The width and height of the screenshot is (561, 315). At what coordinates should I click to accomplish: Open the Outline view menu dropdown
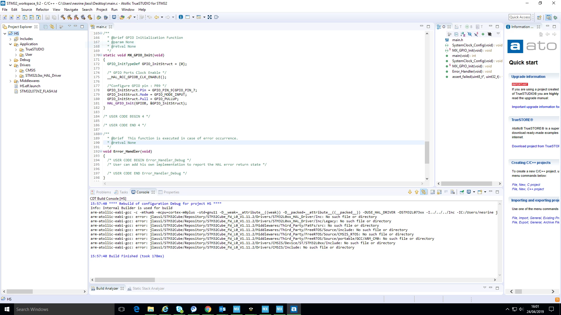(498, 34)
